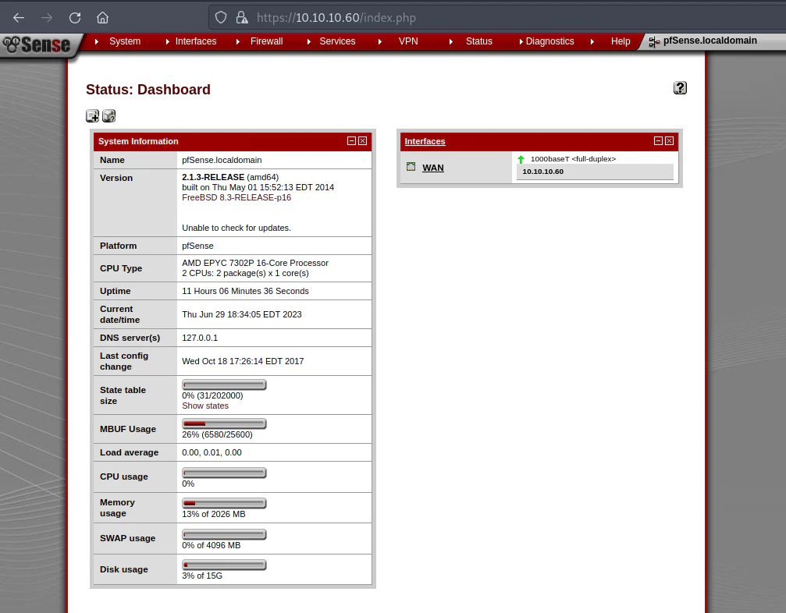The height and width of the screenshot is (613, 786).
Task: Click the browser home icon
Action: click(x=103, y=18)
